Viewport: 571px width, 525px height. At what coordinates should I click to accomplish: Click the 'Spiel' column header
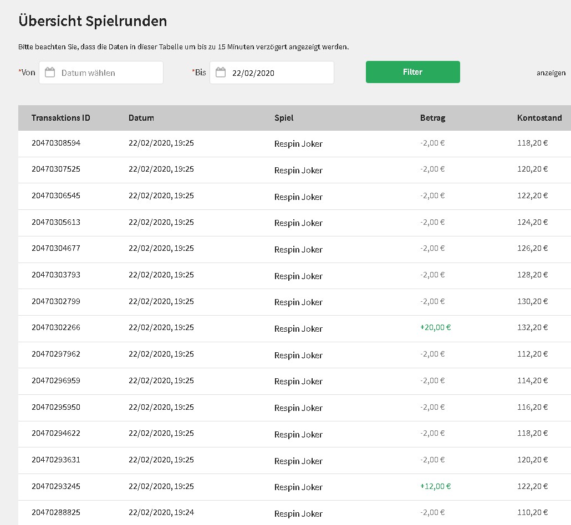pos(284,118)
